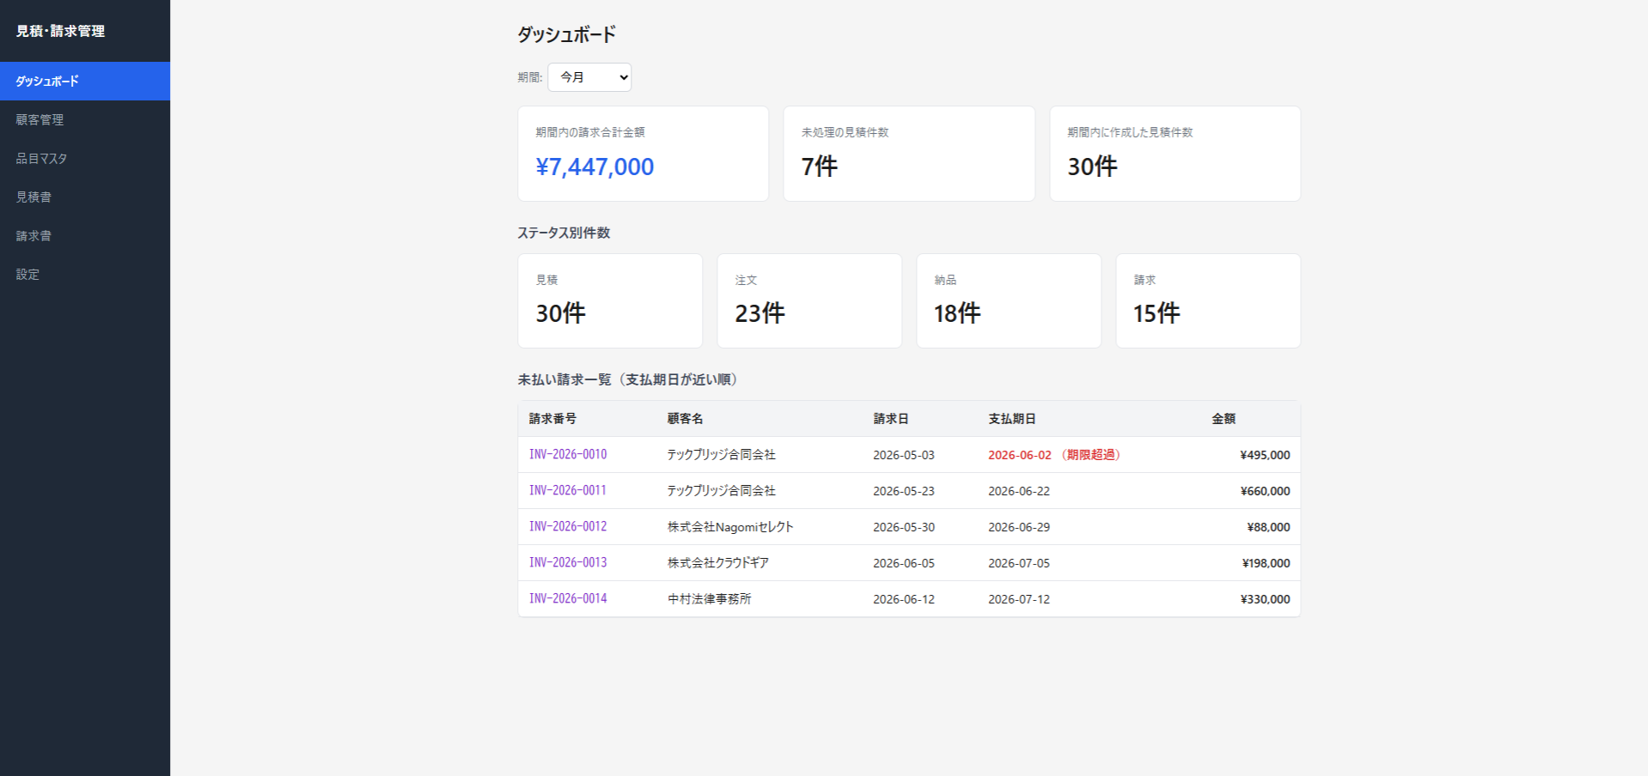The width and height of the screenshot is (1648, 776).
Task: Click overdue date 2026-06-02 (期限超過)
Action: (1056, 455)
